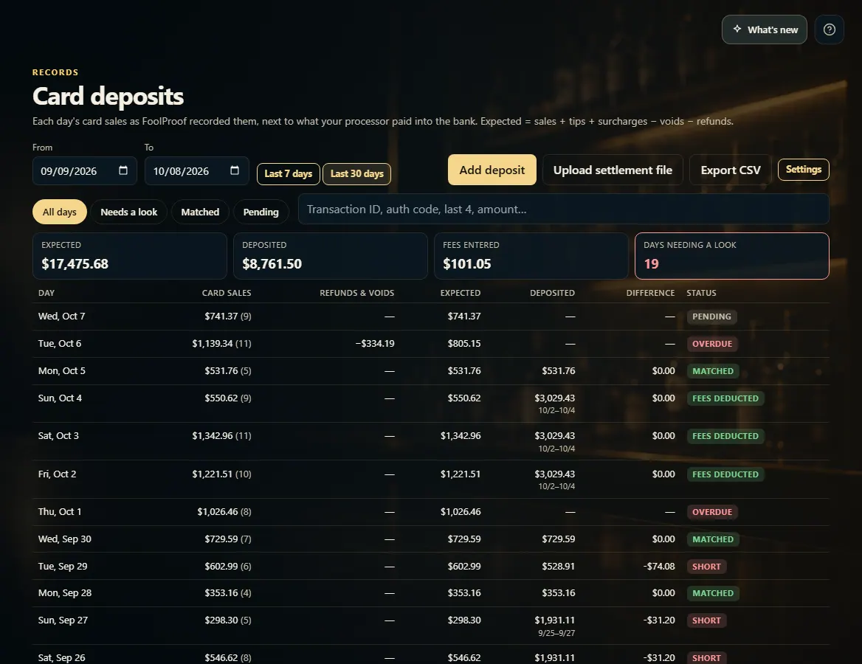Click the −$334.19 refund amount
Image resolution: width=862 pixels, height=664 pixels.
click(375, 344)
